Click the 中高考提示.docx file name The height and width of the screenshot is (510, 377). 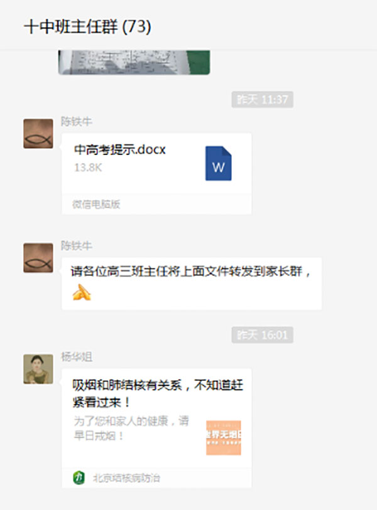[119, 150]
